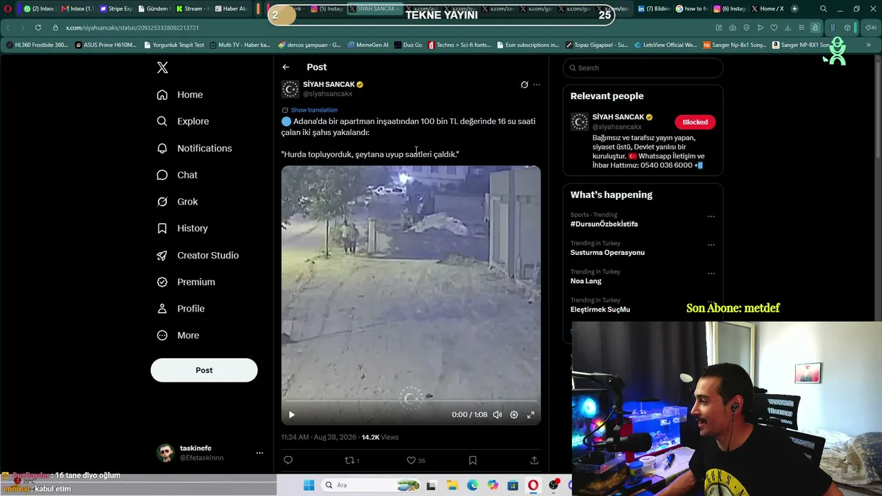Click the reply icon under the post

click(288, 460)
